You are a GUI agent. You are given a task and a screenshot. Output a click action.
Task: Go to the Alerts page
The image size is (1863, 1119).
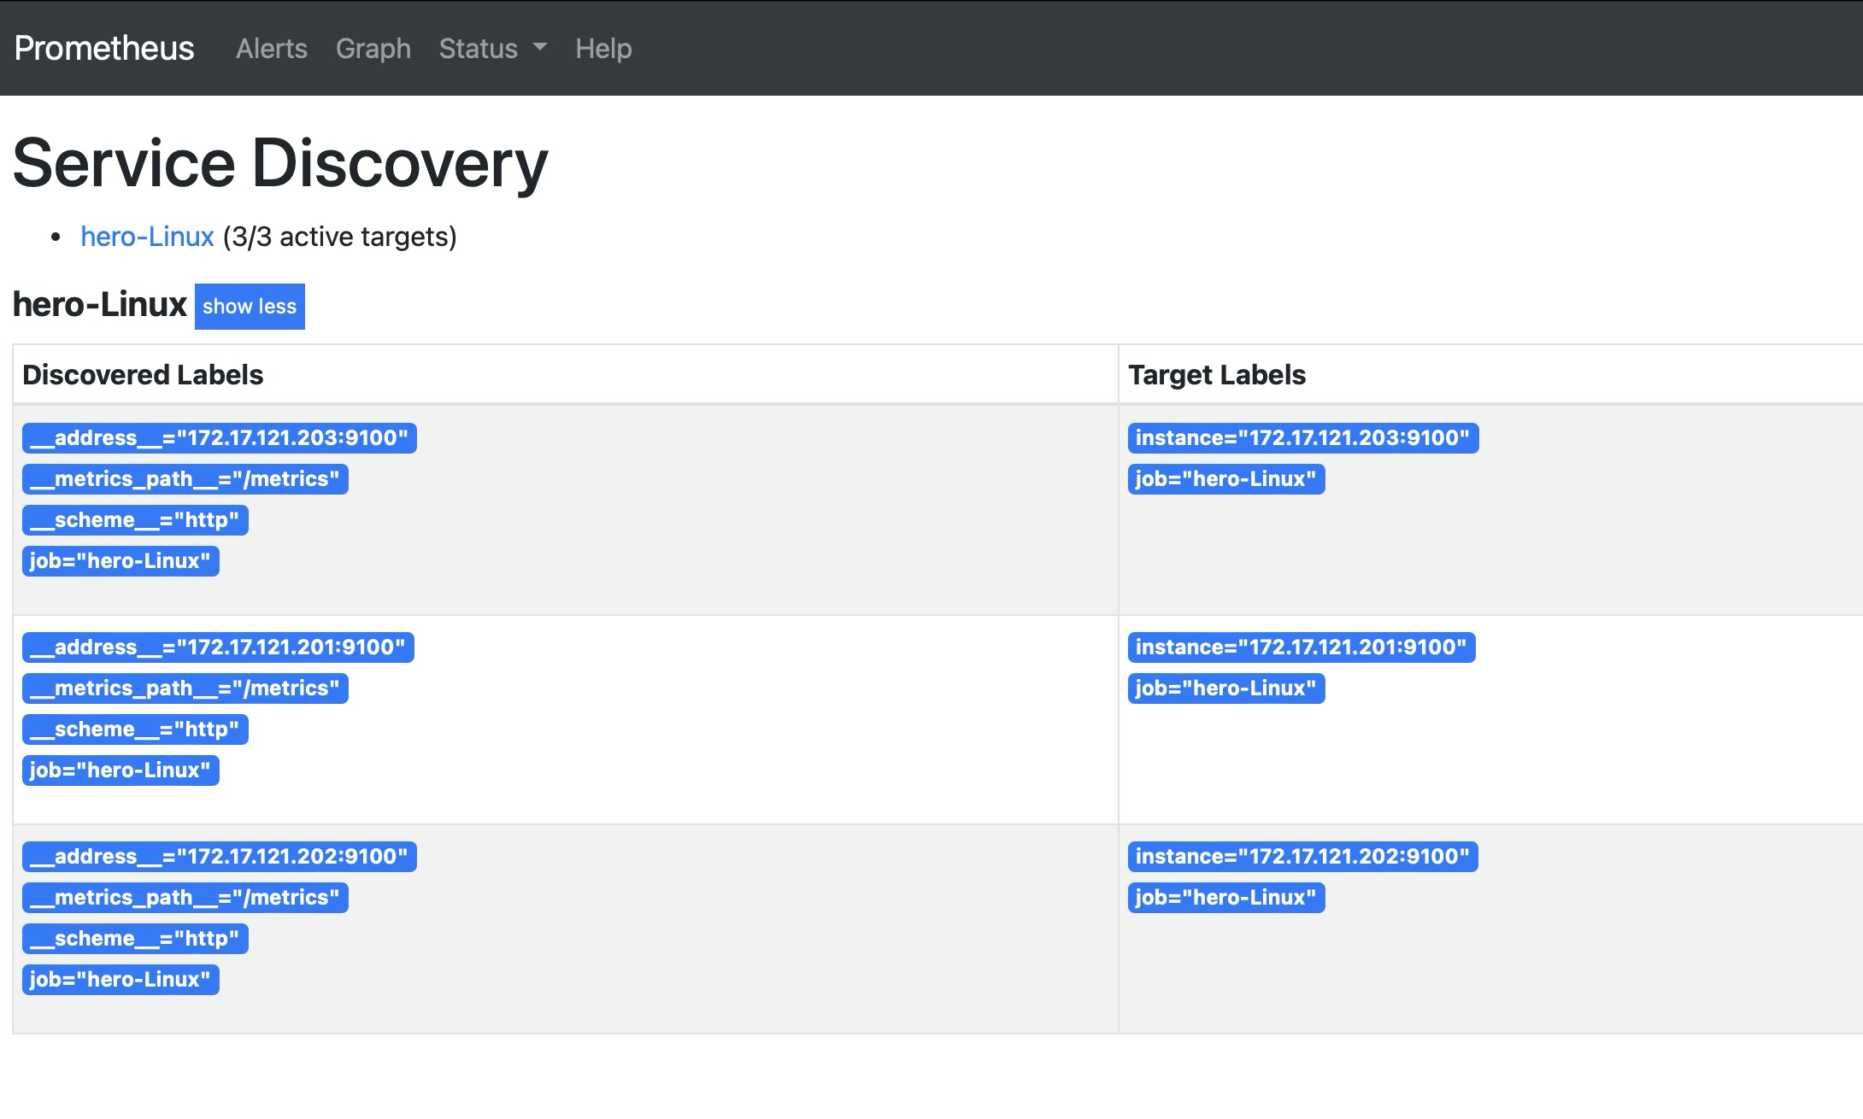click(x=271, y=49)
